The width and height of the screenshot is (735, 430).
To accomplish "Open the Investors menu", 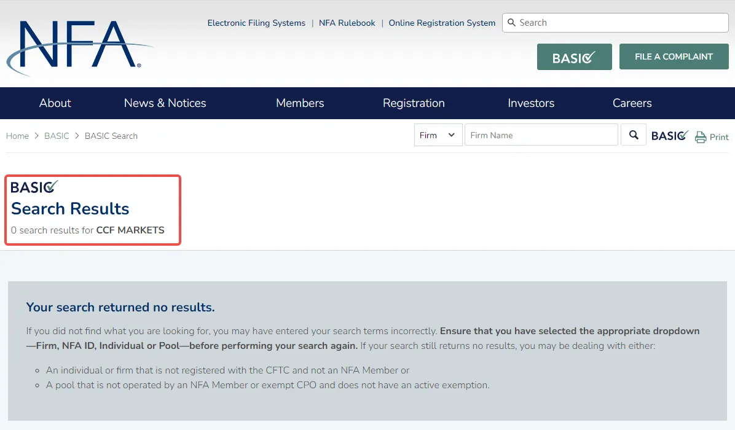I will (x=531, y=103).
